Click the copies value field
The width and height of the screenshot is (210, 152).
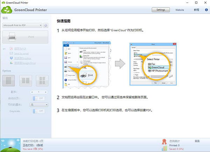39,92
